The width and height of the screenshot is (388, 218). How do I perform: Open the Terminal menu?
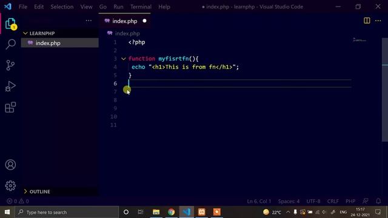[141, 7]
